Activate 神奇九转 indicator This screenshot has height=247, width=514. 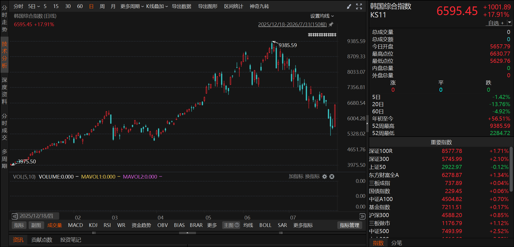point(259,6)
